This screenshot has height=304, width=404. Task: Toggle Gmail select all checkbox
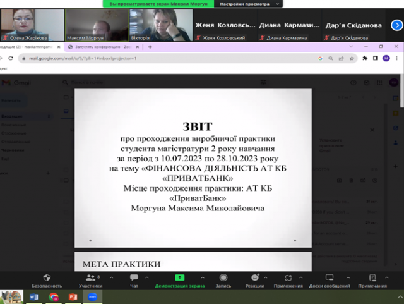[66, 97]
